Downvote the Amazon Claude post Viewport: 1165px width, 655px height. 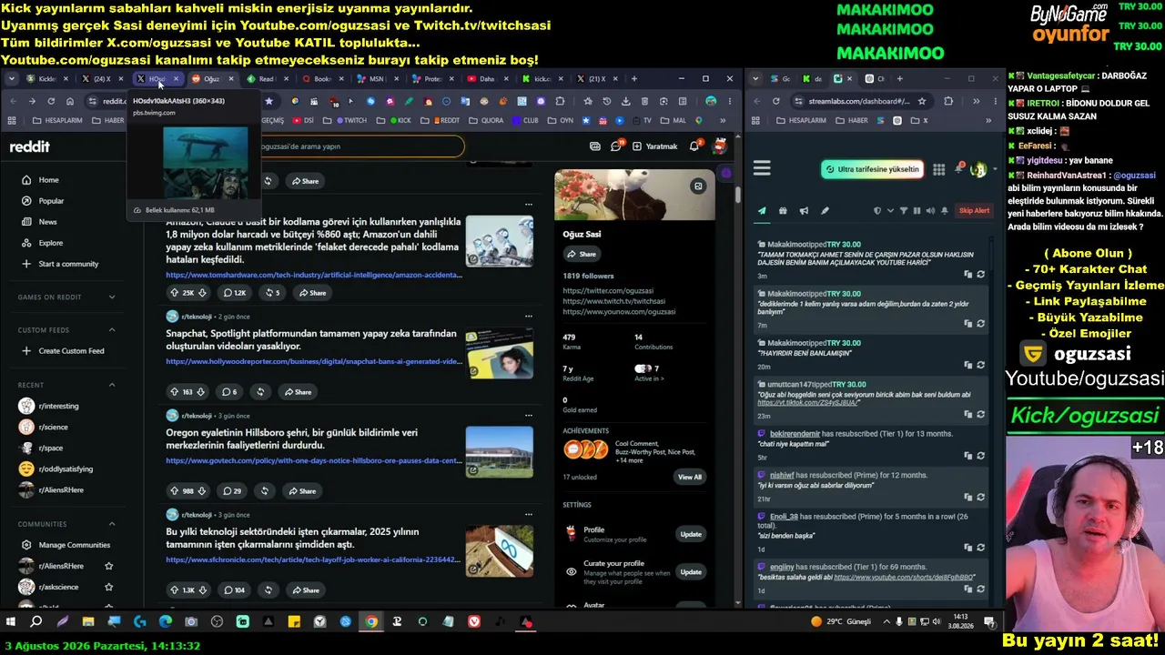pos(202,293)
